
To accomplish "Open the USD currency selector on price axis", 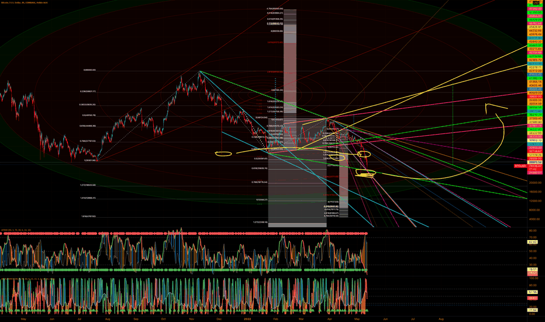I will (536, 2).
